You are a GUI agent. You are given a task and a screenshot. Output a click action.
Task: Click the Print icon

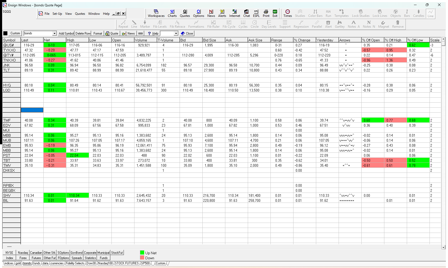point(266,13)
